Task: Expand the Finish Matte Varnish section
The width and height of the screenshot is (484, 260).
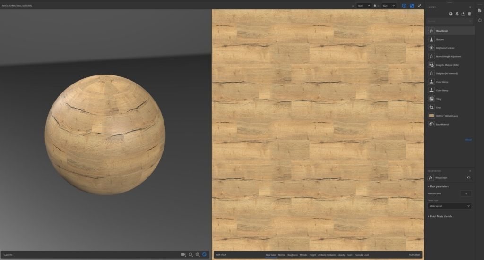Action: click(440, 216)
